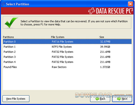Click the NTFS File System cell
Image resolution: width=135 pixels, height=105 pixels.
tap(62, 47)
